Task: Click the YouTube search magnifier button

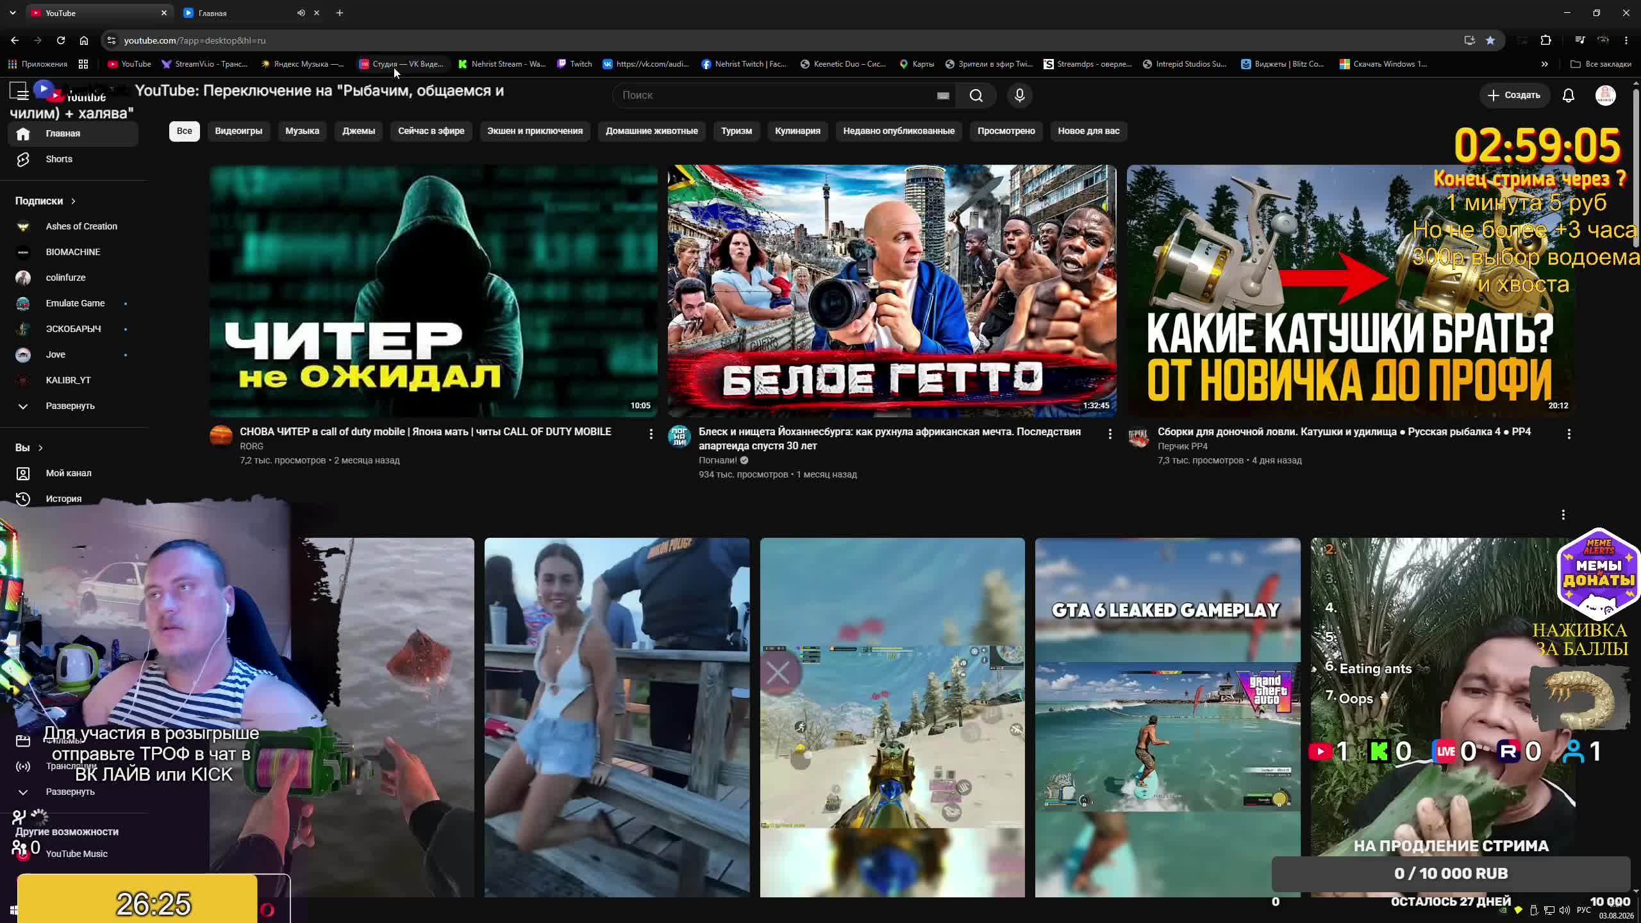Action: pos(976,96)
